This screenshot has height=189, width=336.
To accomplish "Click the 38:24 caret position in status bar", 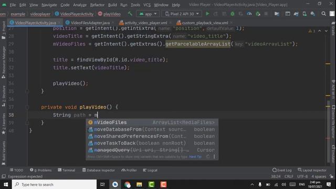I will (x=276, y=176).
